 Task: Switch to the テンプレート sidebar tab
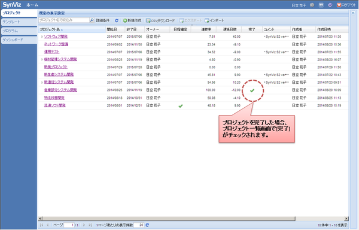tap(19, 22)
